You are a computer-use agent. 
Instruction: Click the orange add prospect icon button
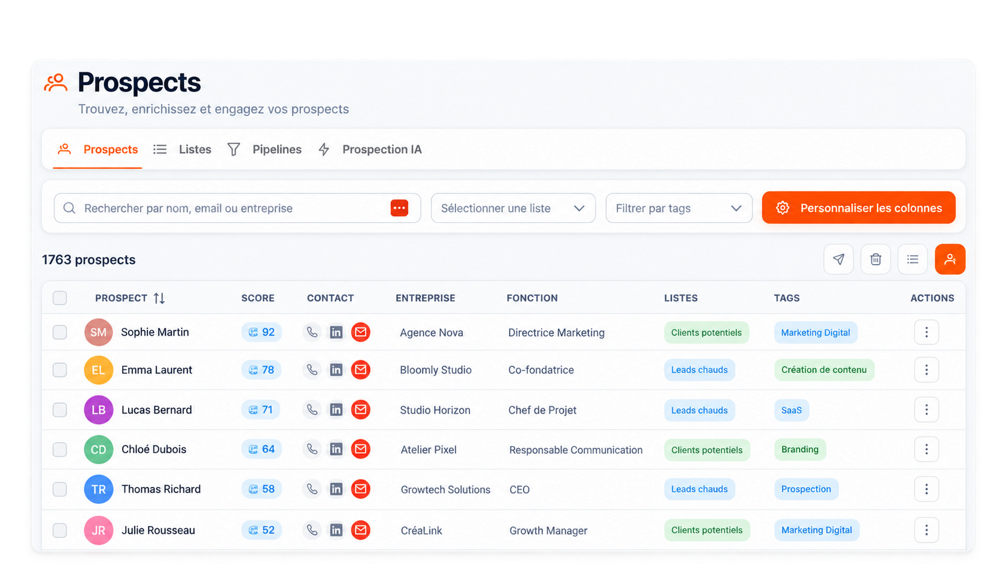pyautogui.click(x=950, y=259)
